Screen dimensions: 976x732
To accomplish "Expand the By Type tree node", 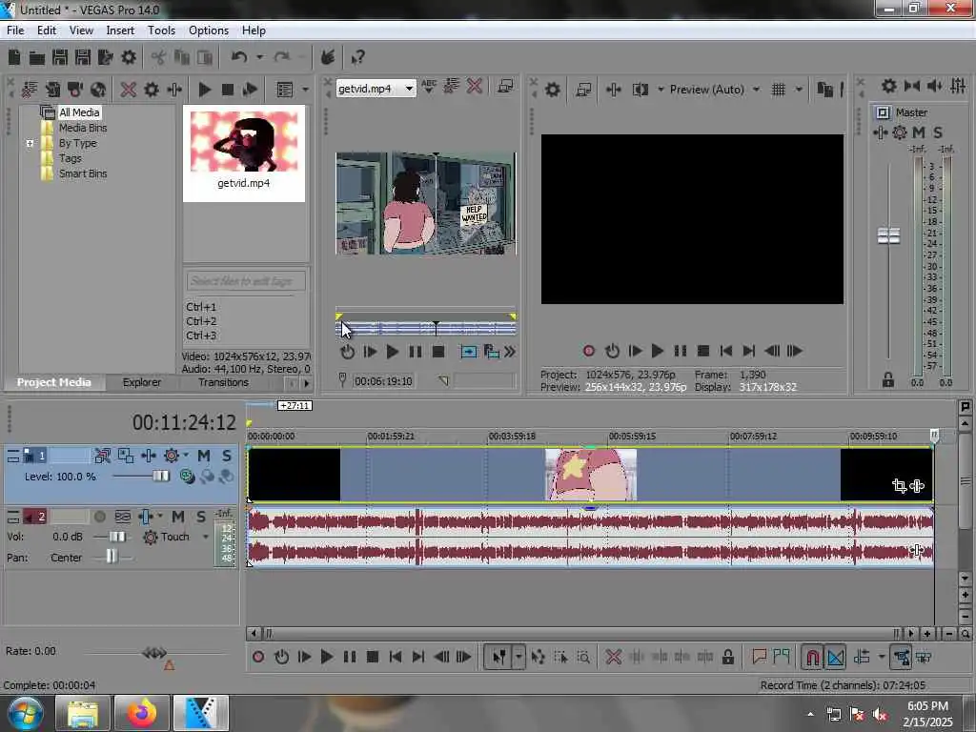I will pyautogui.click(x=30, y=143).
